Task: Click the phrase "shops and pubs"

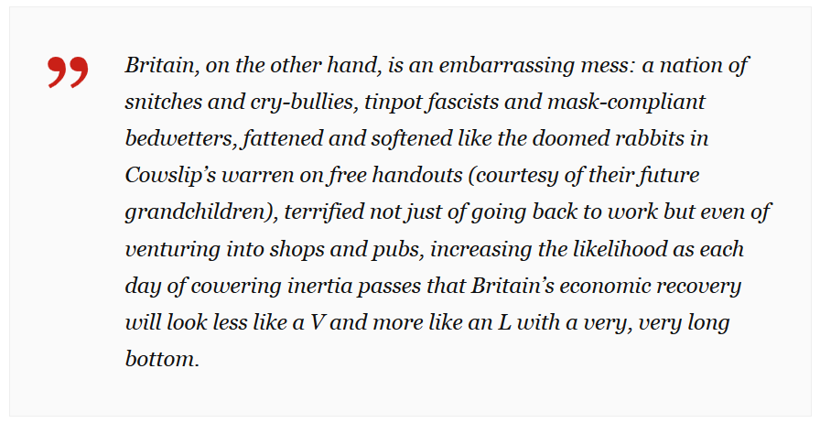Action: point(345,250)
